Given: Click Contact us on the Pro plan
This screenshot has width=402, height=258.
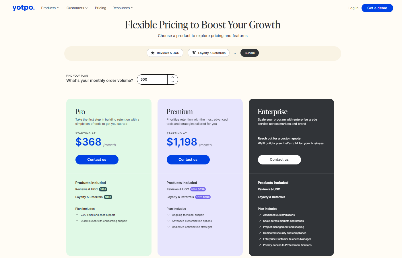Looking at the screenshot, I should click(97, 160).
